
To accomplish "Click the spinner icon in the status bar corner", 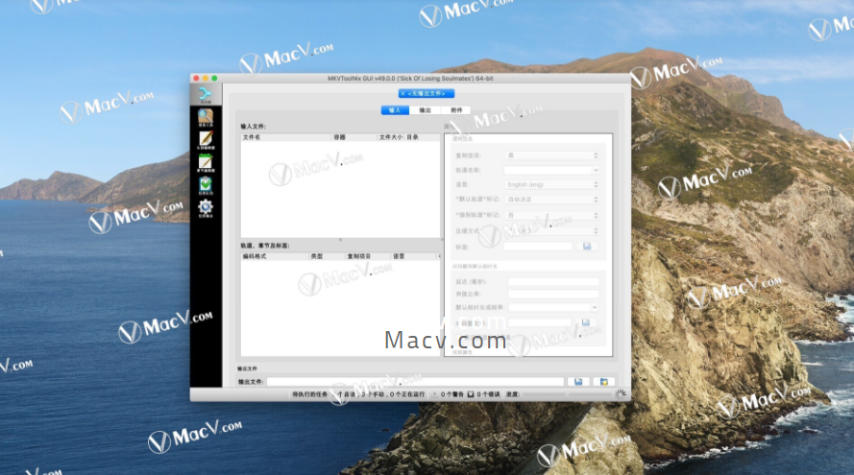I will pos(620,394).
